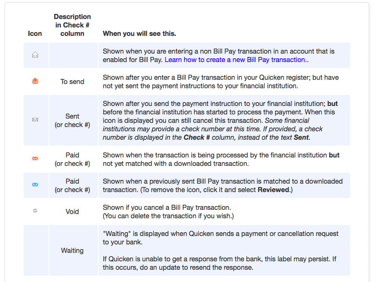Click the "Paid" label beside the blue envelope
Image resolution: width=375 pixels, height=282 pixels.
[72, 181]
